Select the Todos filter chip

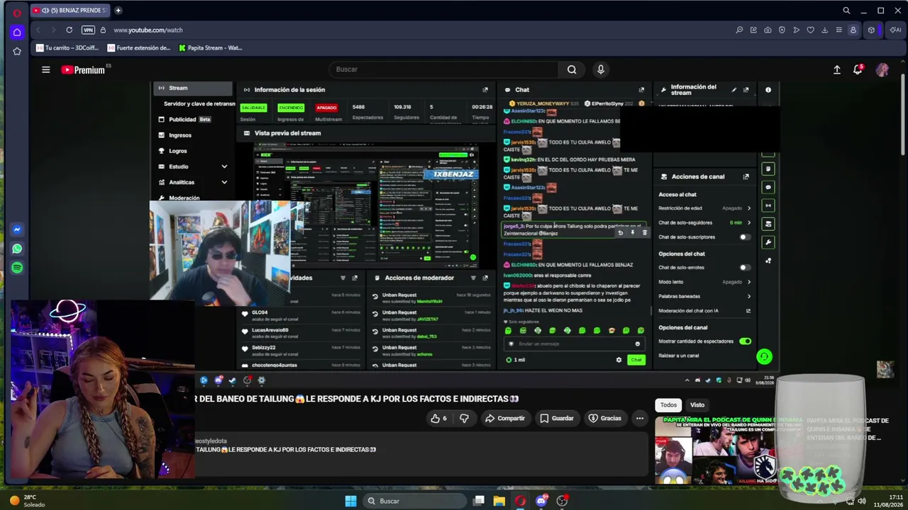tap(669, 405)
